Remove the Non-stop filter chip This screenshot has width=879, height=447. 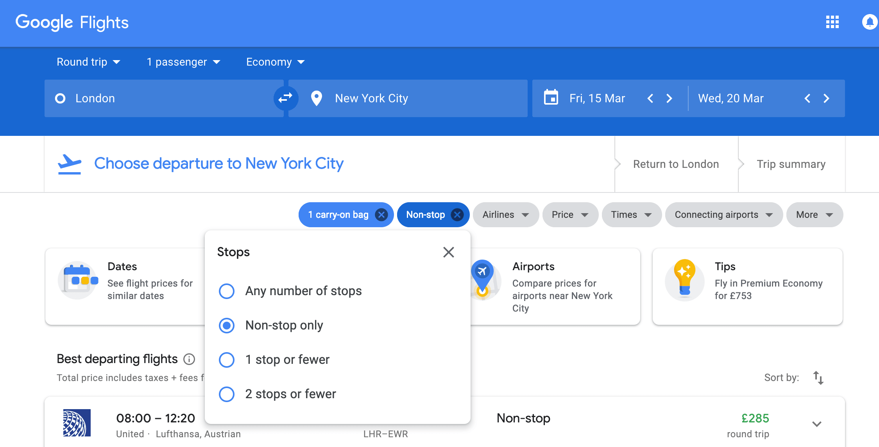pos(457,215)
